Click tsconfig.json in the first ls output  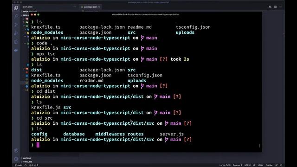[x=193, y=27]
